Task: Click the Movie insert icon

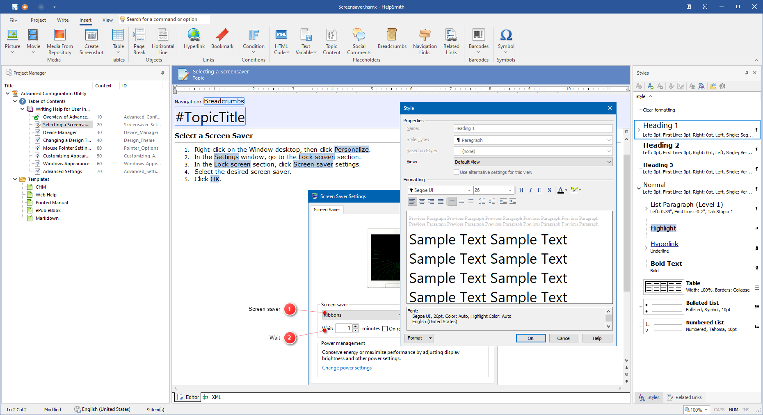Action: click(33, 41)
